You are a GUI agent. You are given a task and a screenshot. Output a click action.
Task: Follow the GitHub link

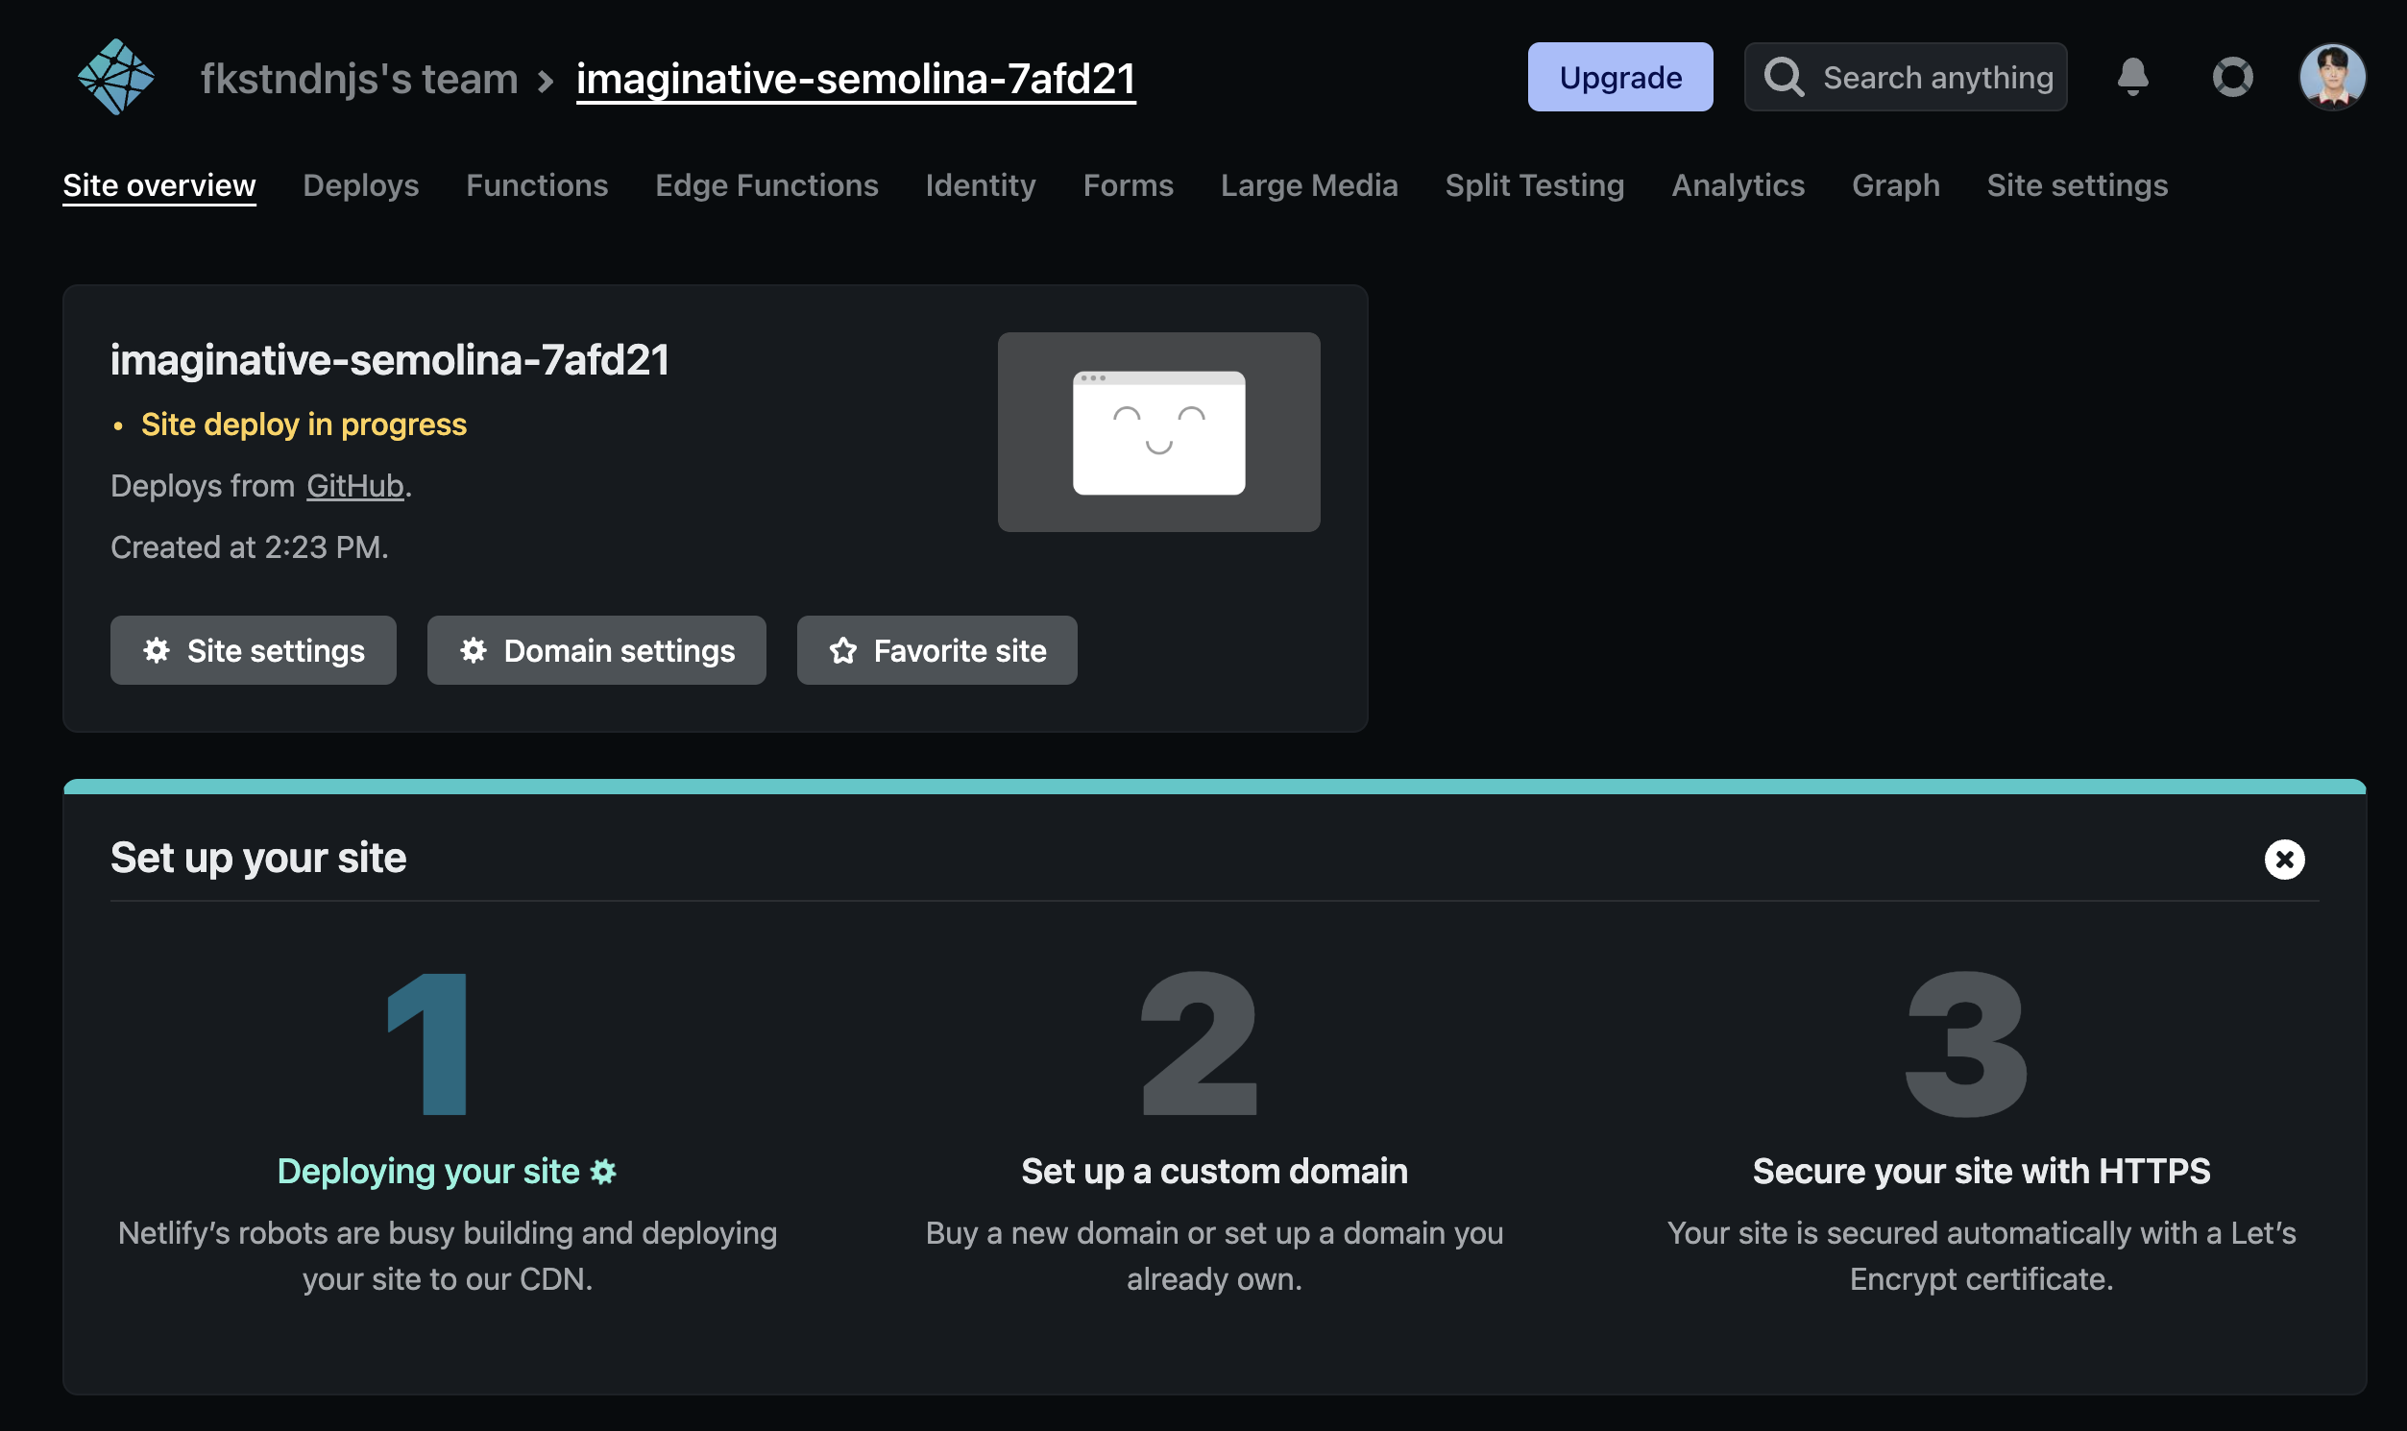354,486
